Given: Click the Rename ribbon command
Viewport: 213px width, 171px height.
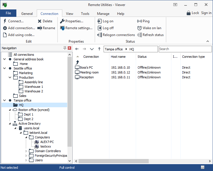Looking at the screenshot, I should [46, 28].
